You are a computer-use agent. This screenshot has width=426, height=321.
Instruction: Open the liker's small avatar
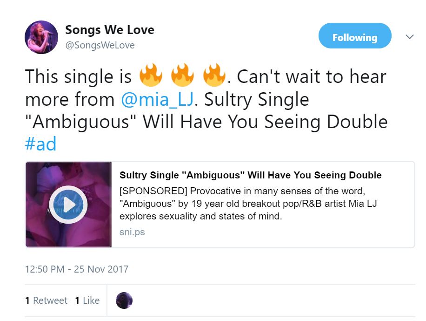[124, 301]
